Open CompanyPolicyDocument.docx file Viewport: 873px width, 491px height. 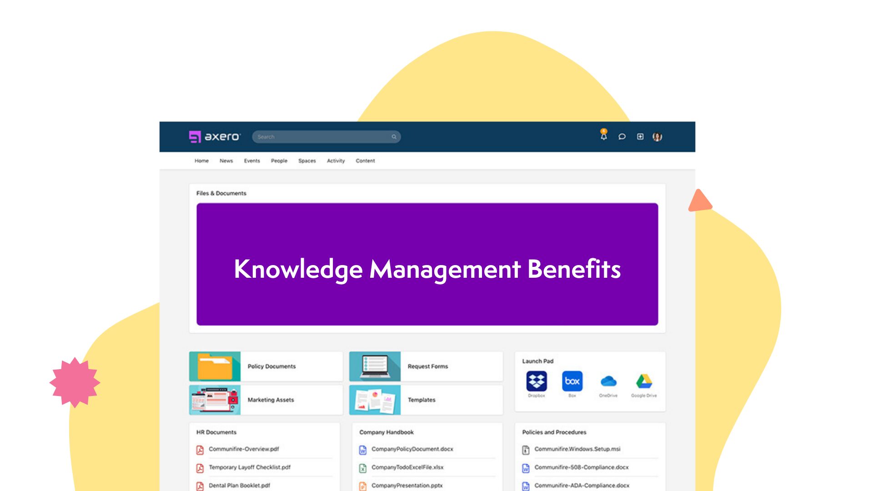[412, 449]
